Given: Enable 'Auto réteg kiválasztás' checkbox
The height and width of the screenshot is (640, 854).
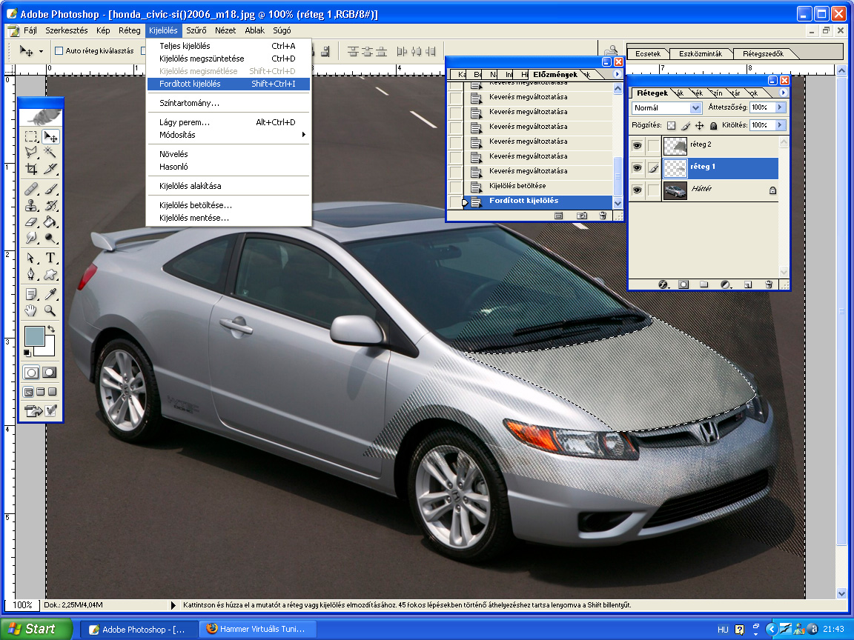Looking at the screenshot, I should 59,51.
